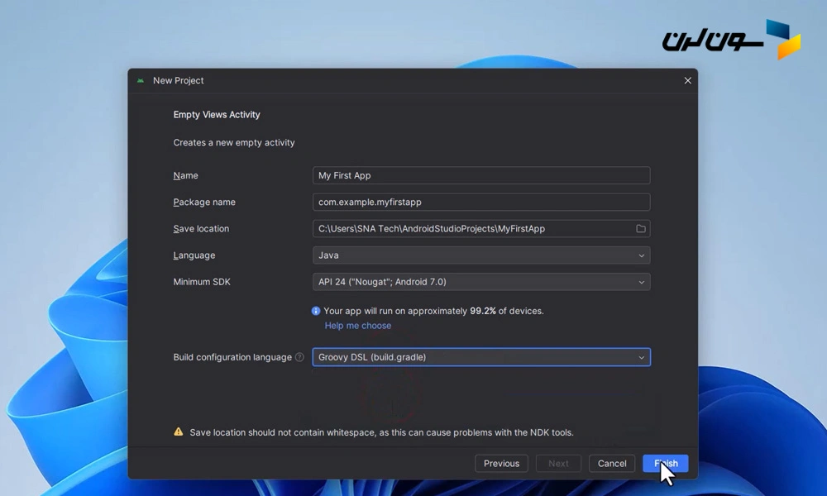The image size is (827, 496).
Task: Click the 'Empty Views Activity' heading
Action: (217, 115)
